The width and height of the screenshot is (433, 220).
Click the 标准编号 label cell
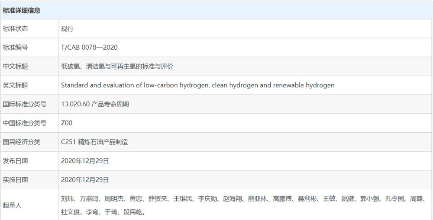tap(16, 48)
